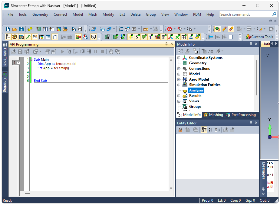Open the Mesh menu

[93, 14]
